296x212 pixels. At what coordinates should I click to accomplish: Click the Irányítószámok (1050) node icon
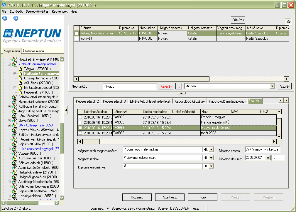[x=15, y=116]
